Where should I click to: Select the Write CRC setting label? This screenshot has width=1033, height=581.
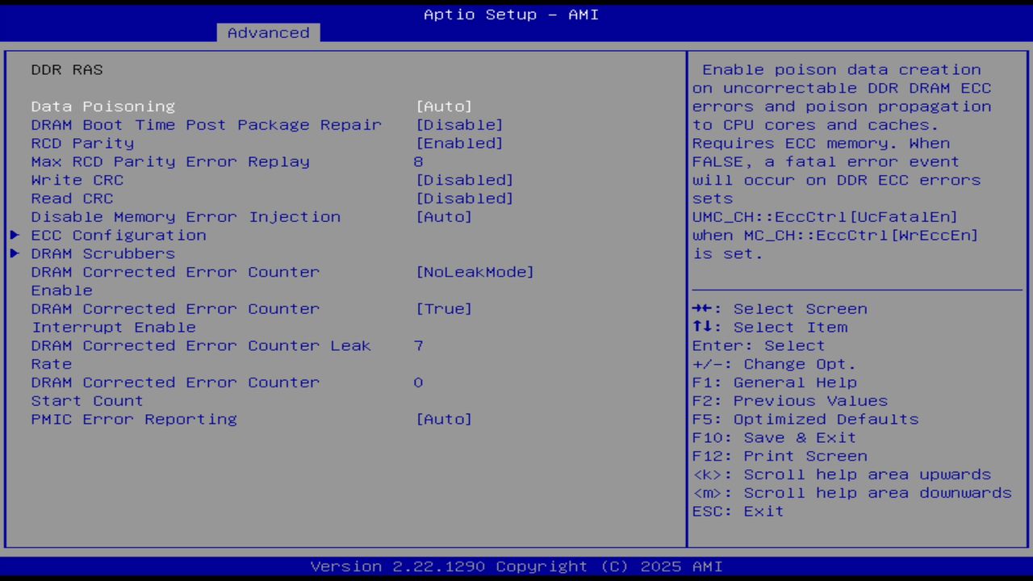(77, 180)
